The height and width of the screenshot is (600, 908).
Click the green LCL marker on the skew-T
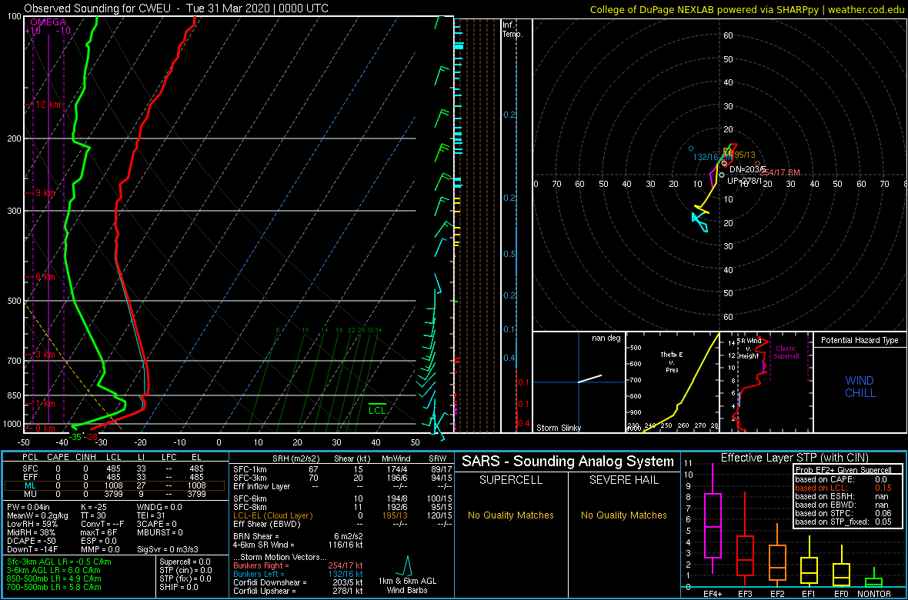[x=378, y=408]
